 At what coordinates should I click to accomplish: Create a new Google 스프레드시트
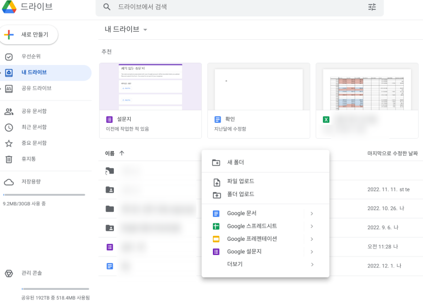tap(252, 227)
